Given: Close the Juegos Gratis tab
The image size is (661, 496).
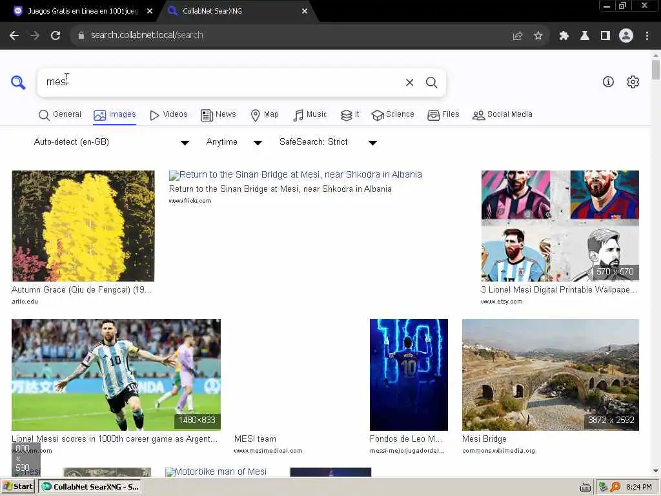Looking at the screenshot, I should pyautogui.click(x=149, y=12).
